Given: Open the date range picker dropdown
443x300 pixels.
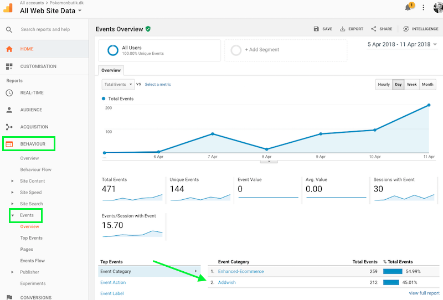Looking at the screenshot, I should (401, 44).
